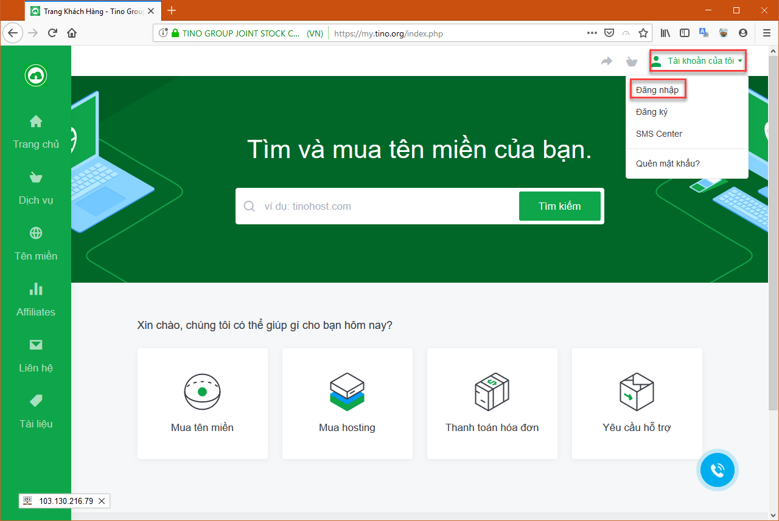Click the translate extension icon
Screen dimensions: 779x521
coord(704,33)
